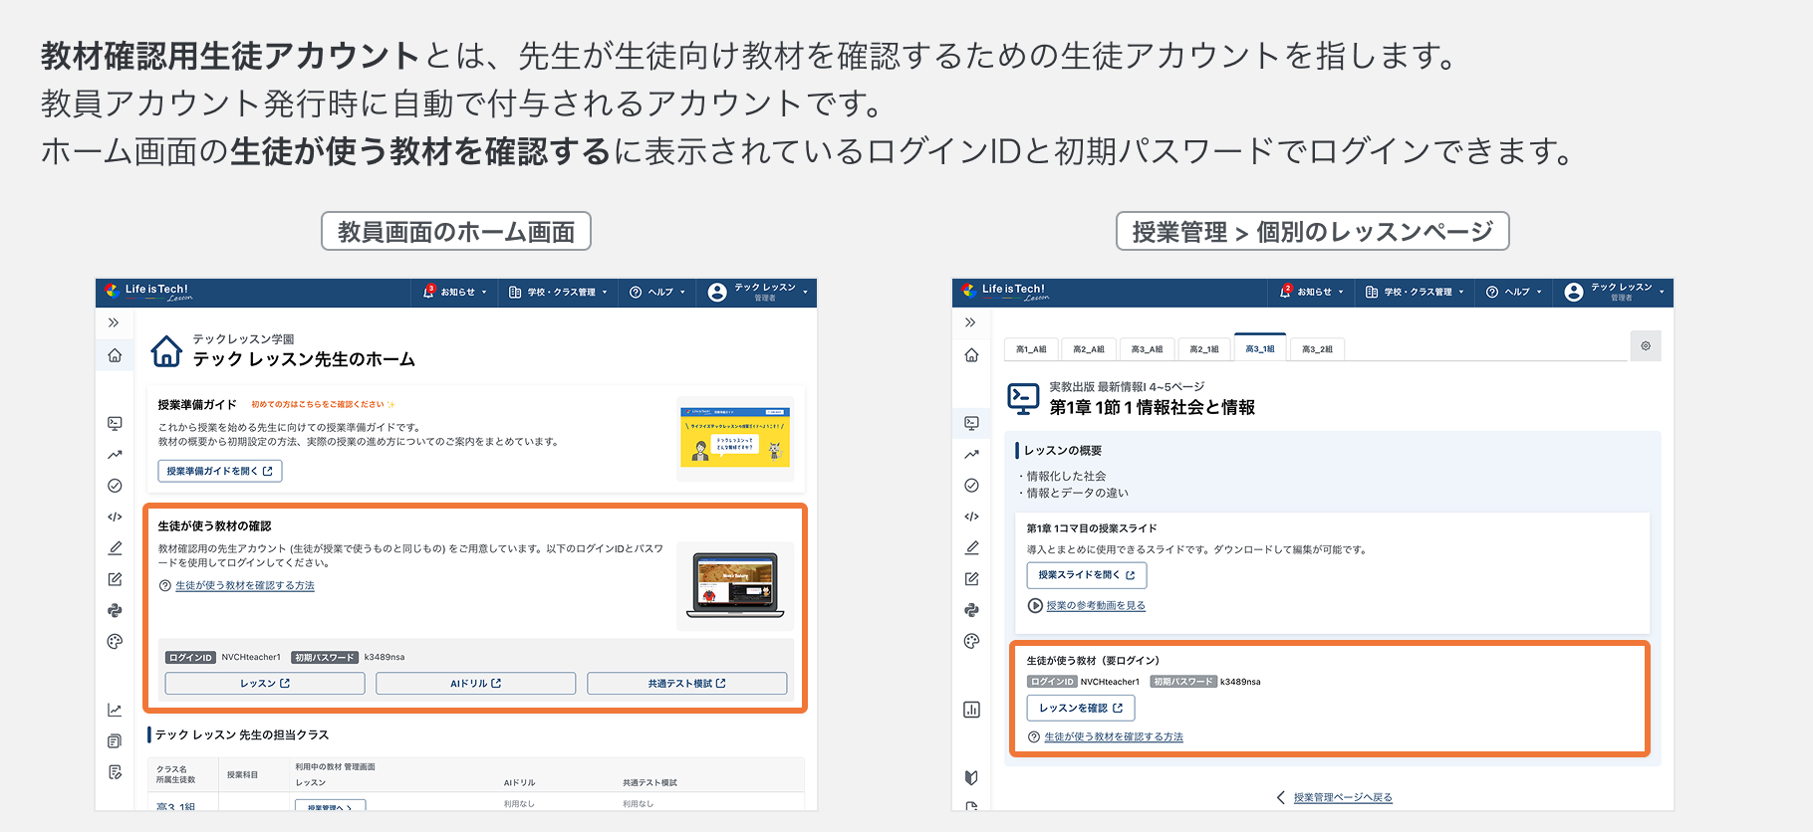
Task: Expand sidebar with chevrons in home screen window
Action: pos(114,322)
